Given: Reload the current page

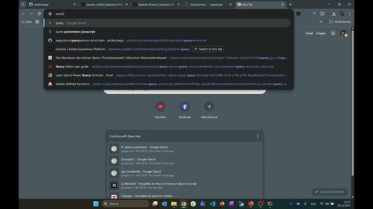Looking at the screenshot, I should [x=39, y=14].
